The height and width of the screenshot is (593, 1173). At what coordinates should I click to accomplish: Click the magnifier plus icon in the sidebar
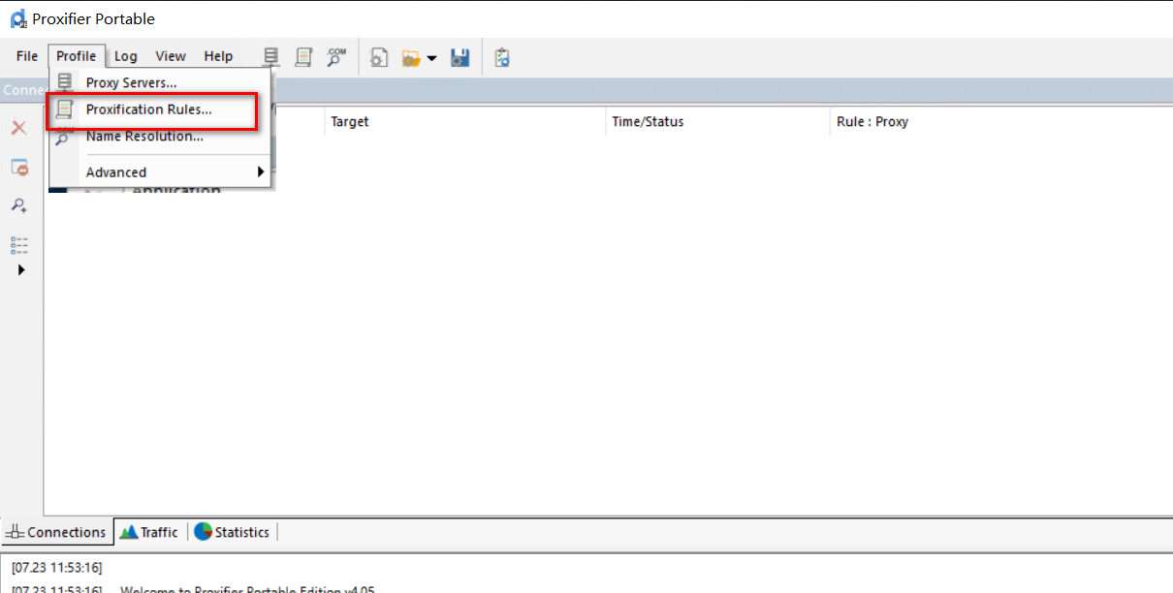coord(18,205)
